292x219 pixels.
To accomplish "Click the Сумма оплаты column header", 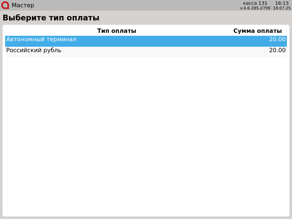I will pos(257,31).
